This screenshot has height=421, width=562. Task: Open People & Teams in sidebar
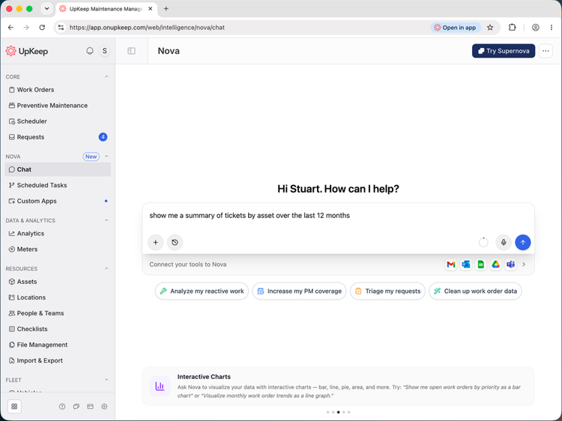(x=58, y=313)
